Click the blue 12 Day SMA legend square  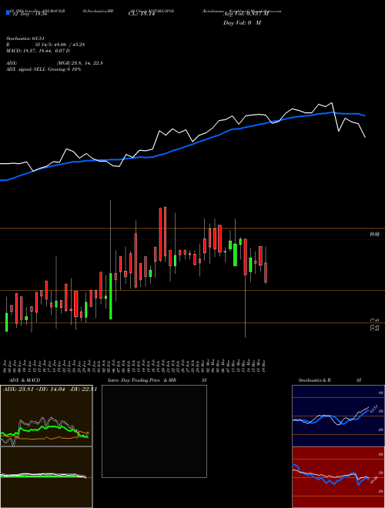coord(8,12)
